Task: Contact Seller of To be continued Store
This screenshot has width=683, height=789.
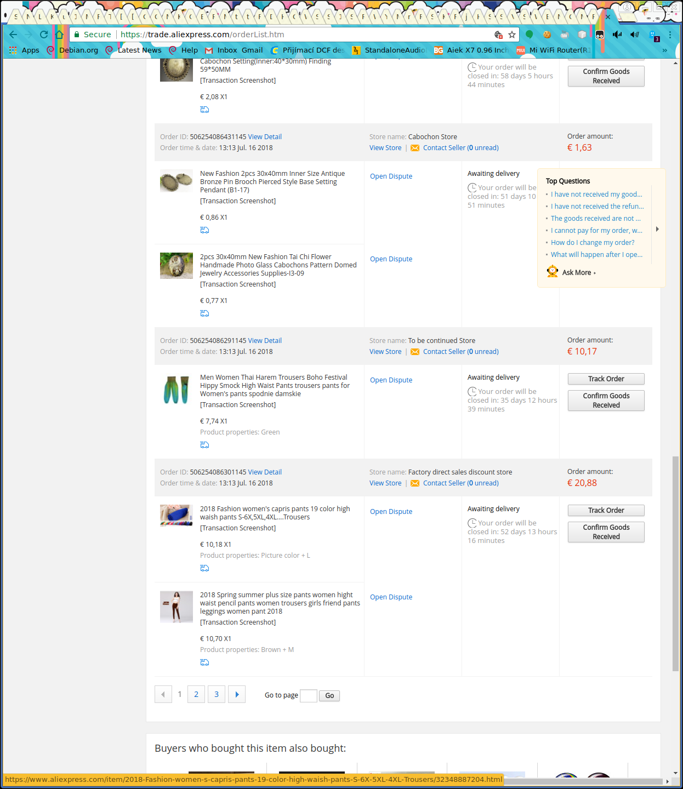Action: click(461, 352)
